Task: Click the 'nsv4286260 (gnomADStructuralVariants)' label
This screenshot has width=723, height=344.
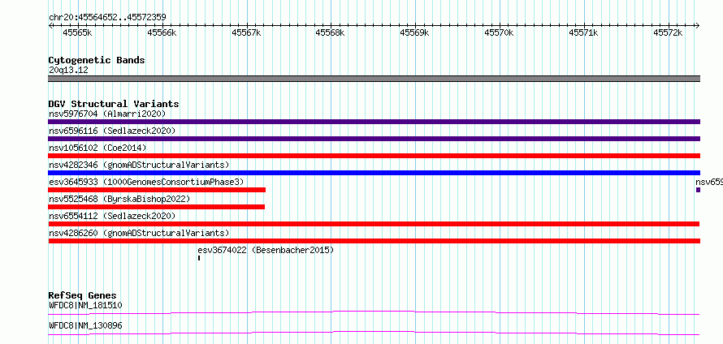Action: (x=139, y=233)
